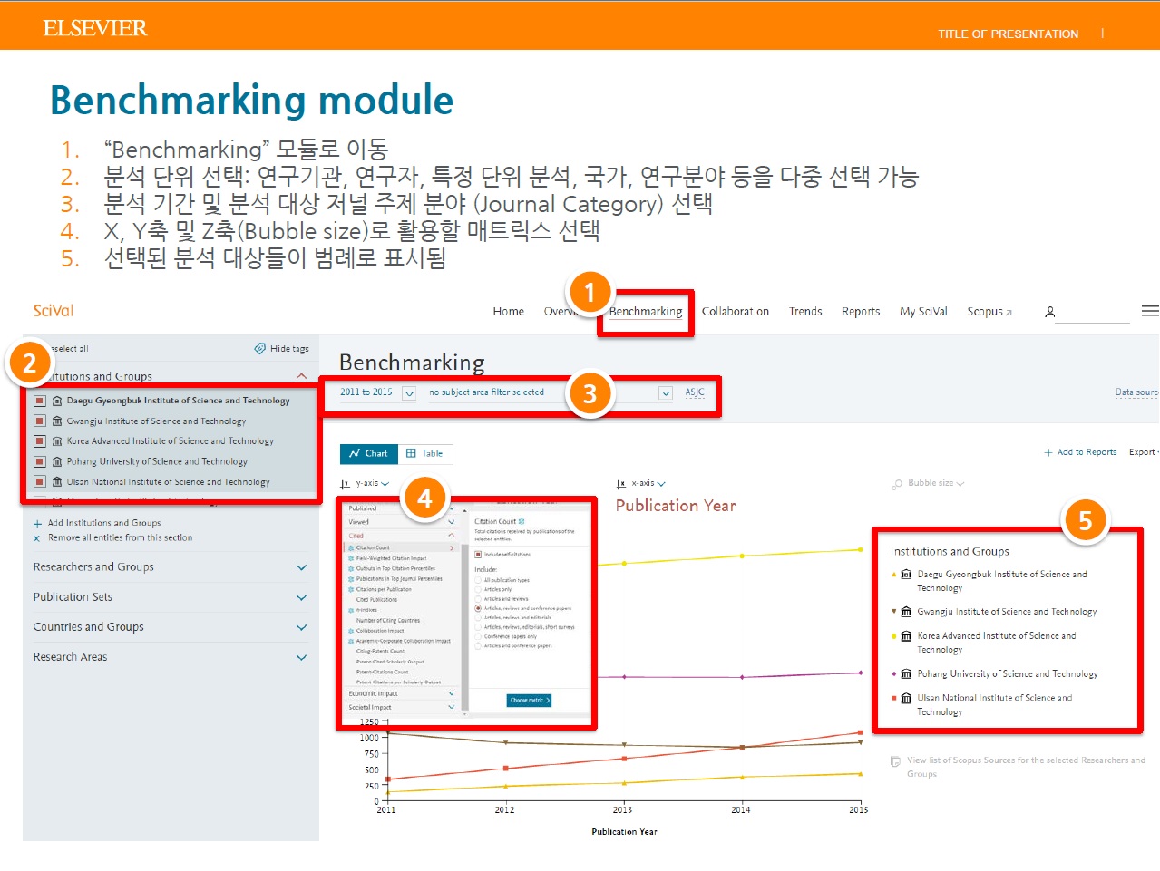Switch to the Table view tab

pyautogui.click(x=424, y=453)
